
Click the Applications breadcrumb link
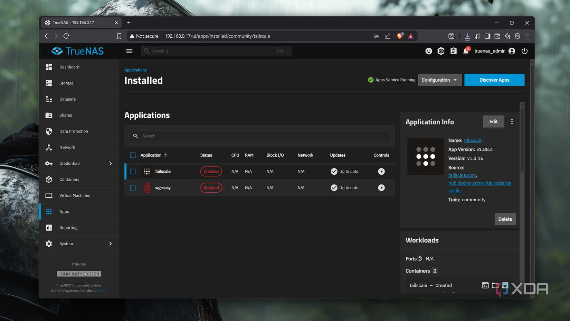[135, 70]
